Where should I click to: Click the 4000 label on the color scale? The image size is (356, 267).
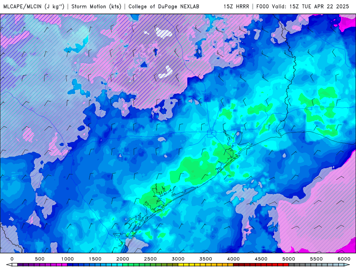(233, 259)
